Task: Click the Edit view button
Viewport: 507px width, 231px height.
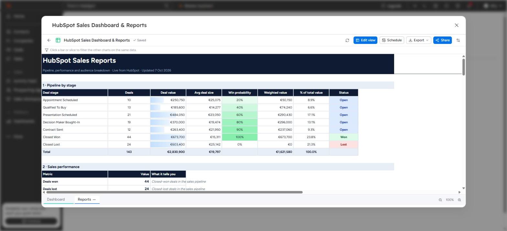Action: click(365, 40)
